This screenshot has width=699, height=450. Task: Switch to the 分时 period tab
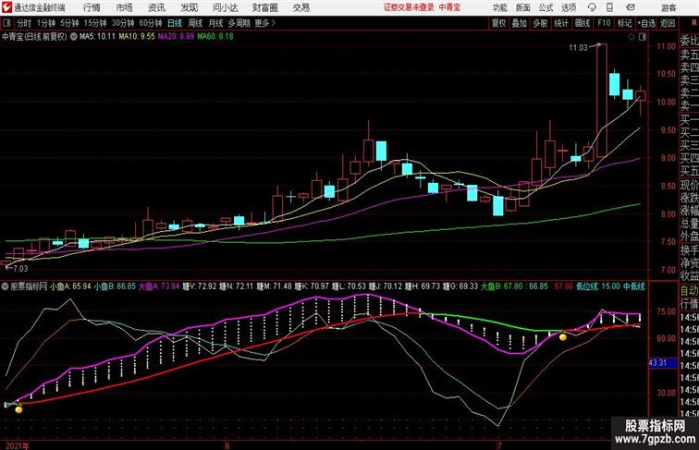tap(24, 23)
